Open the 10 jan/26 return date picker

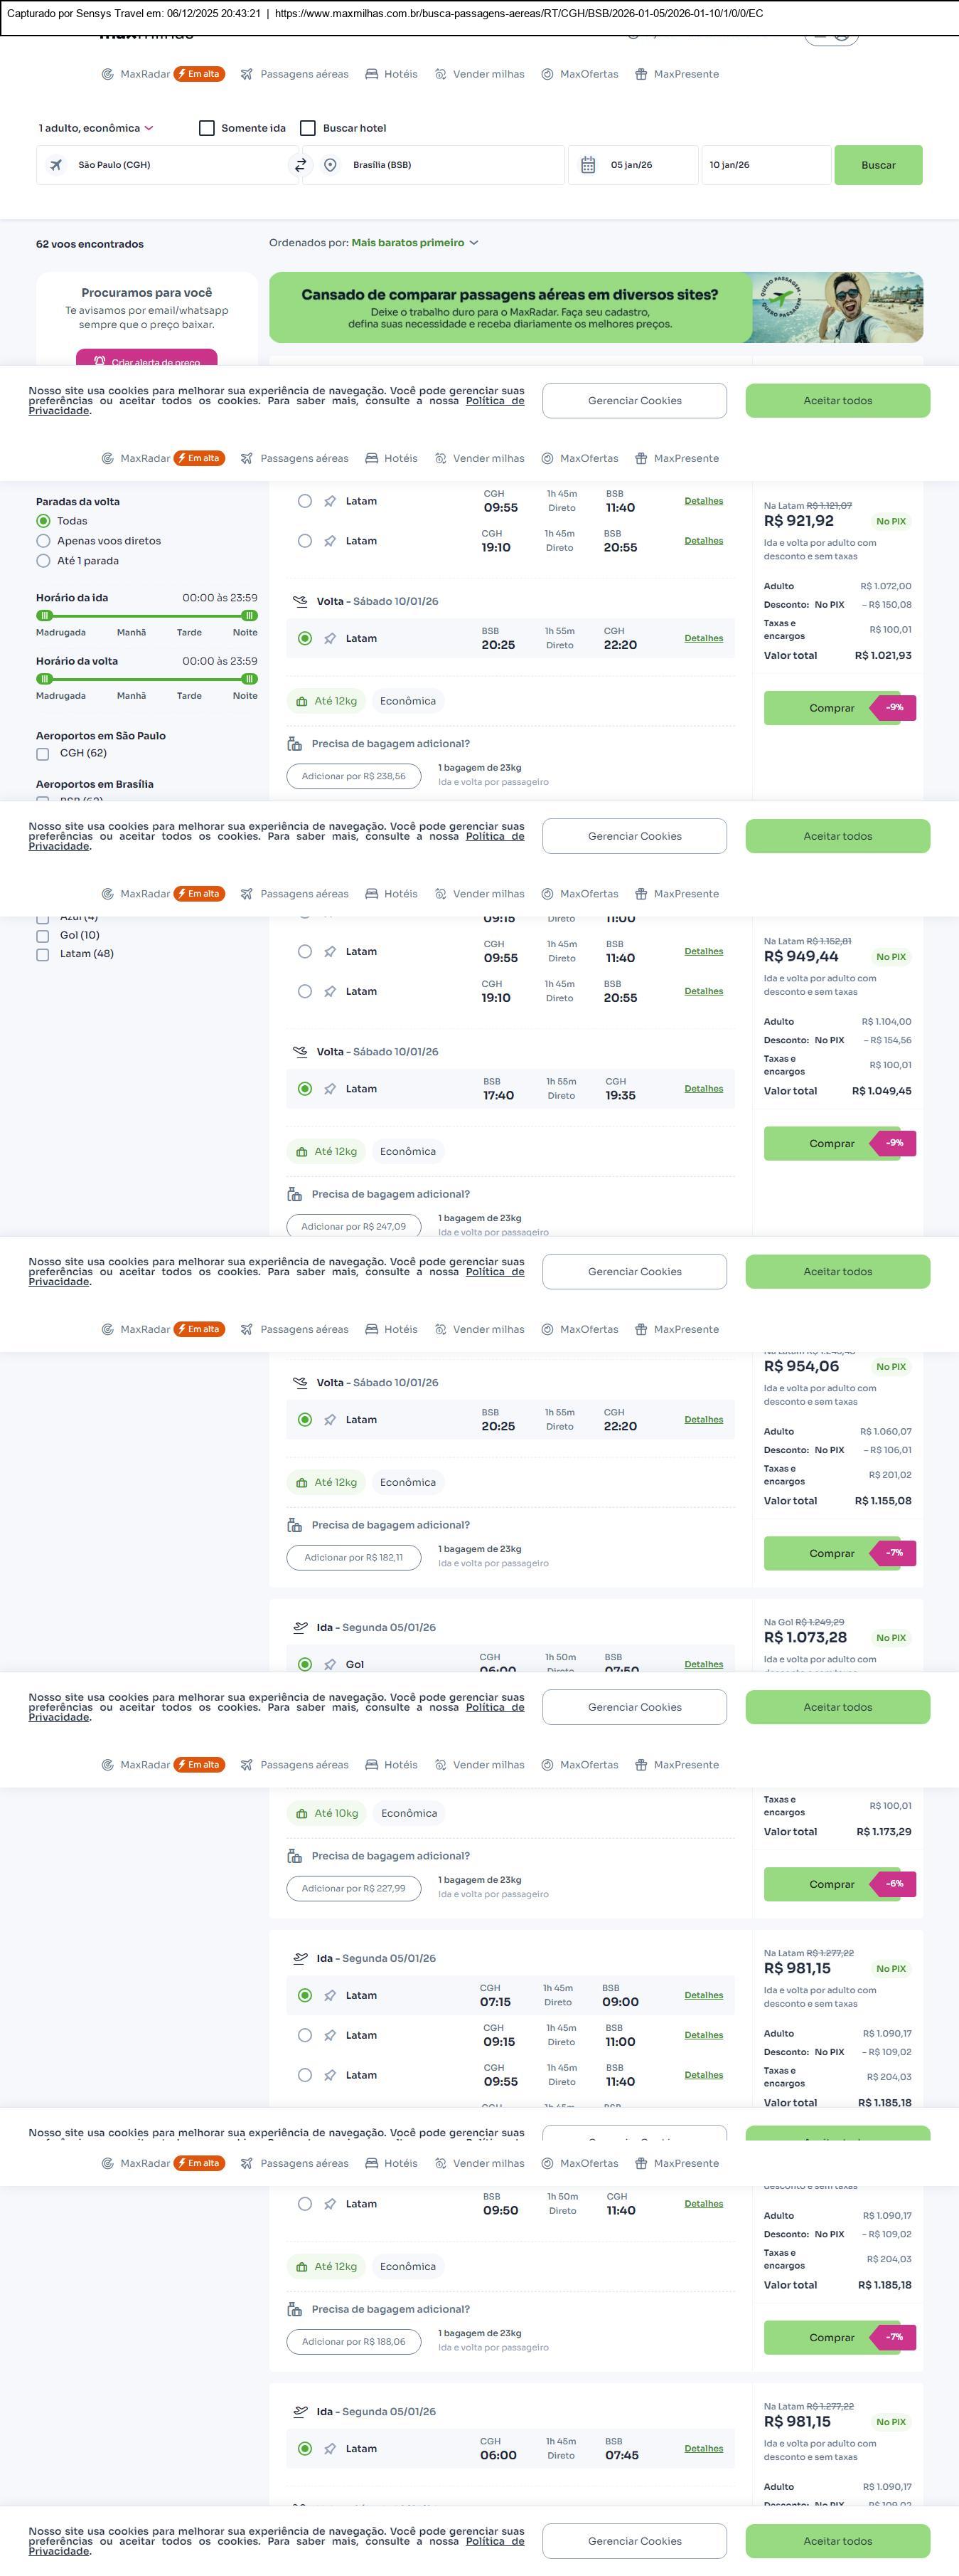764,165
